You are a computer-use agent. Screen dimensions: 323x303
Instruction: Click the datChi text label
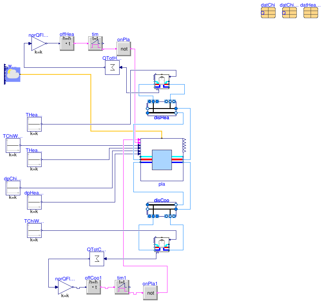(x=268, y=5)
